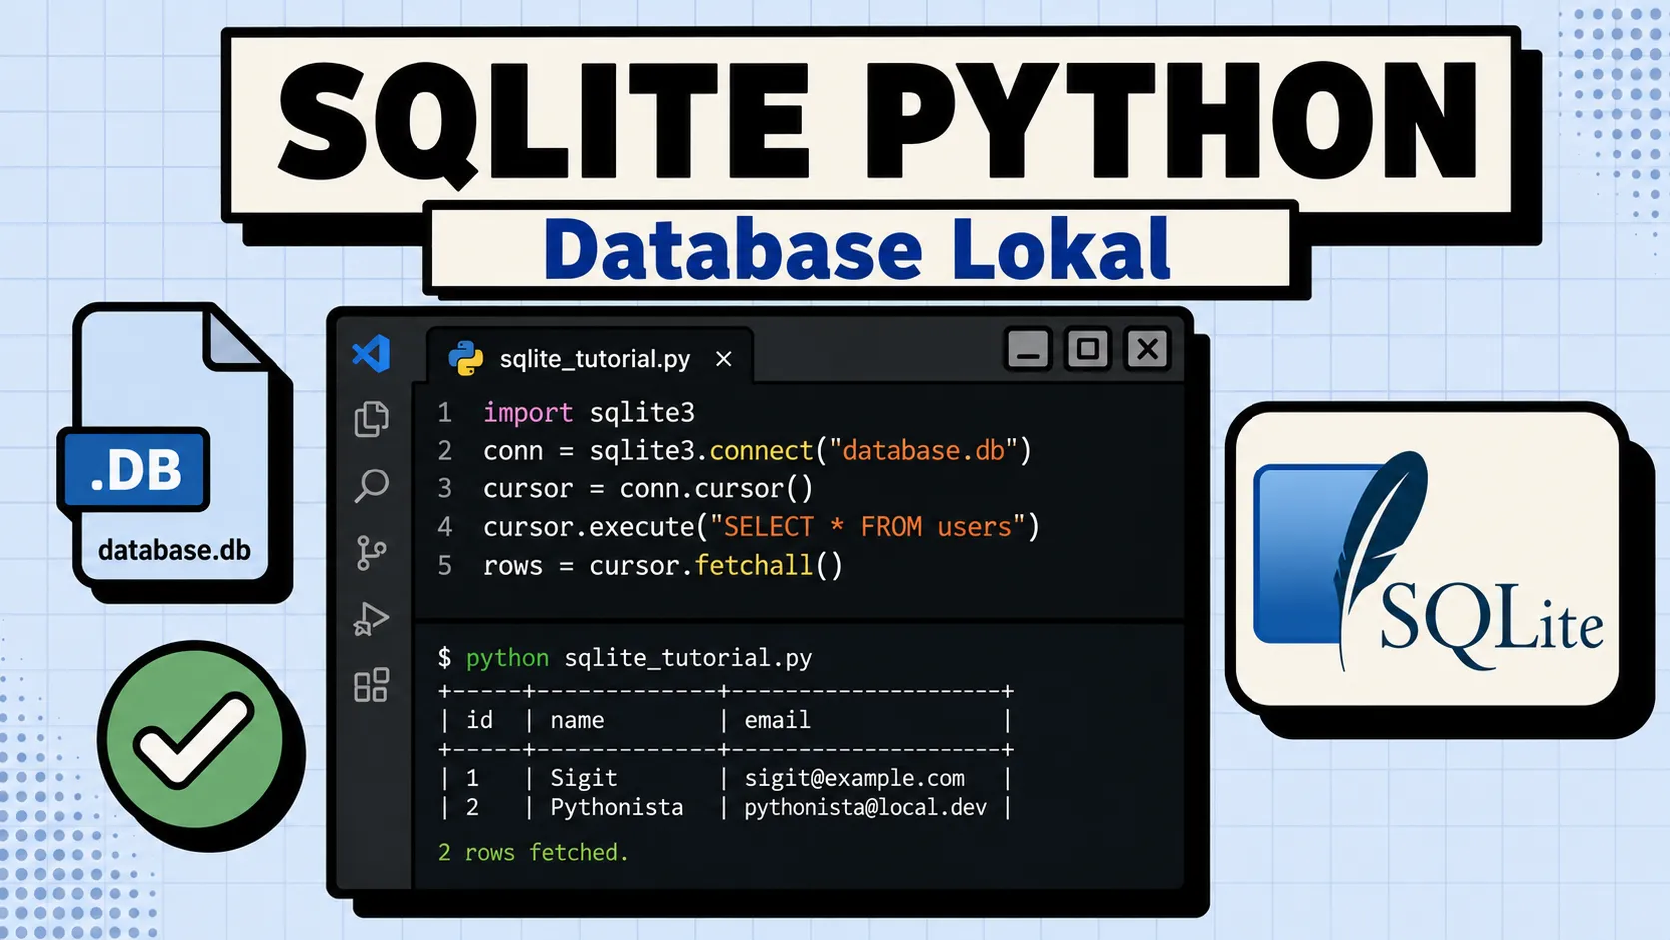Click line number 4 in gutter

[445, 526]
